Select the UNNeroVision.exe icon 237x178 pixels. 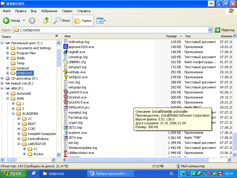tap(65, 153)
